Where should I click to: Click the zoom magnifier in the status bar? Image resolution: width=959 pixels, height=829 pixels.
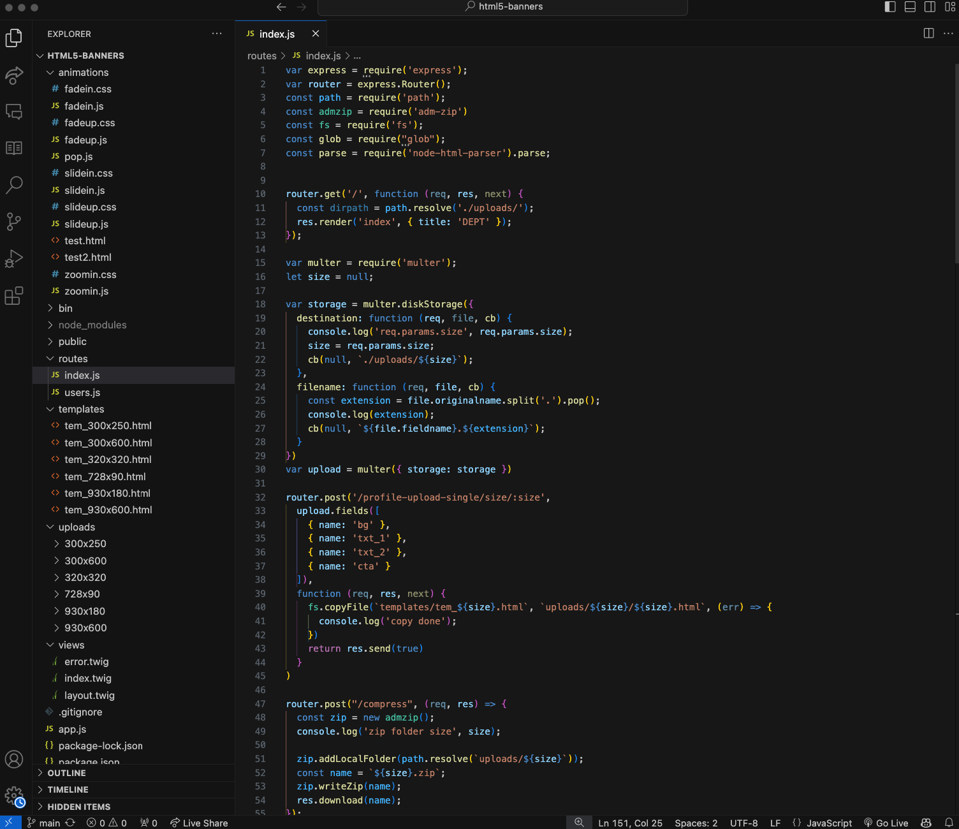(579, 823)
